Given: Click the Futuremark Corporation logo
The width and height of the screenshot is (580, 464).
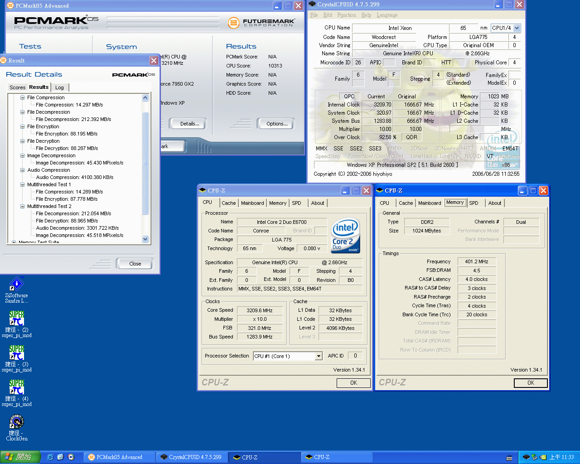Looking at the screenshot, I should click(261, 22).
